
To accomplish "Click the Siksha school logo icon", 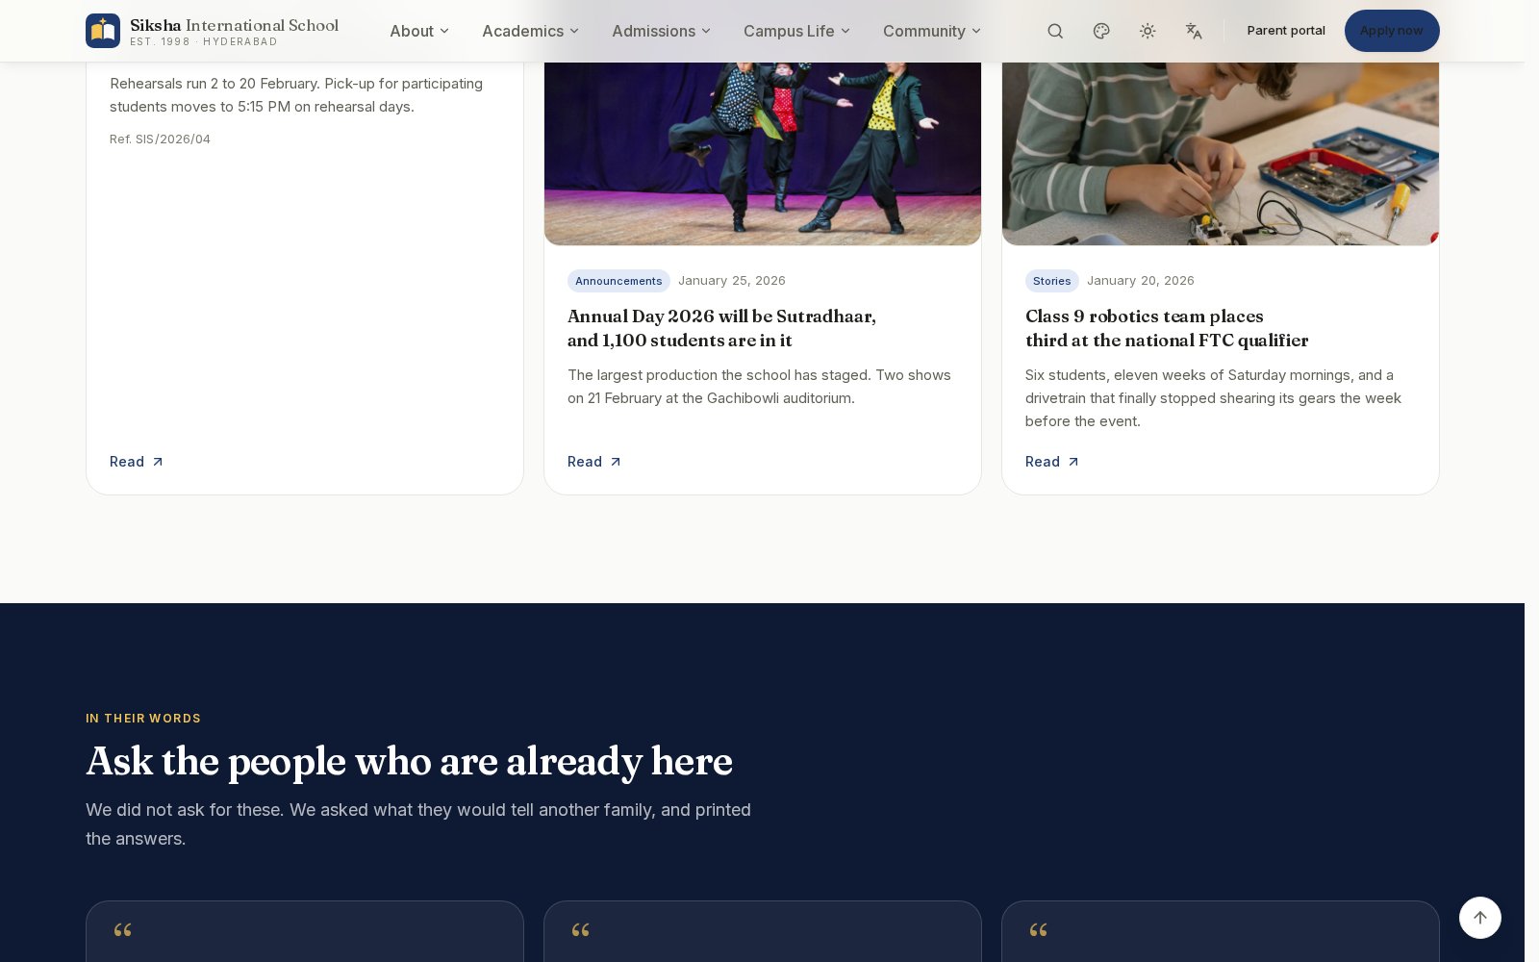I will click(103, 31).
